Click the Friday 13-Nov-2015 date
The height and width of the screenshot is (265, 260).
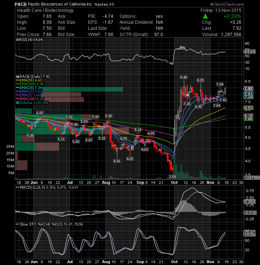point(221,10)
